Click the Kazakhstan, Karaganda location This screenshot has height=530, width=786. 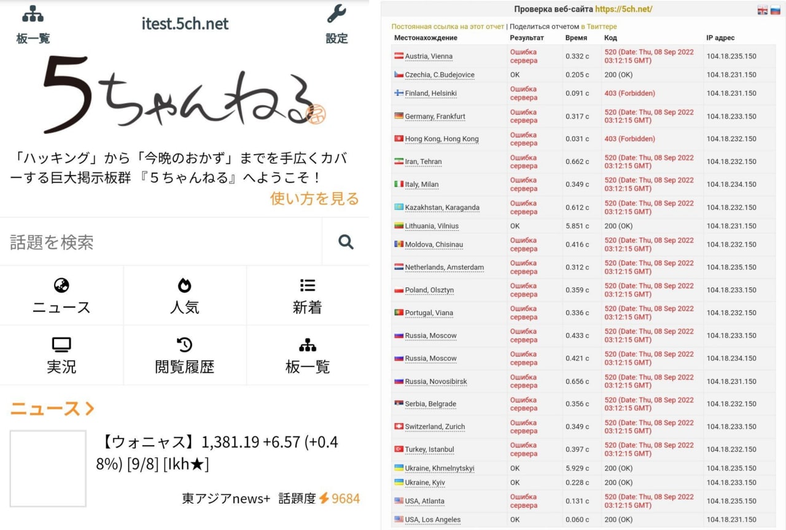click(442, 208)
